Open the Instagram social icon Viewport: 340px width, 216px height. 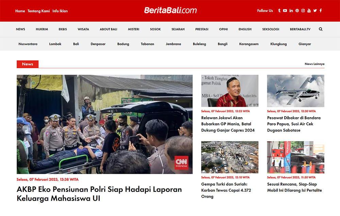coord(303,11)
